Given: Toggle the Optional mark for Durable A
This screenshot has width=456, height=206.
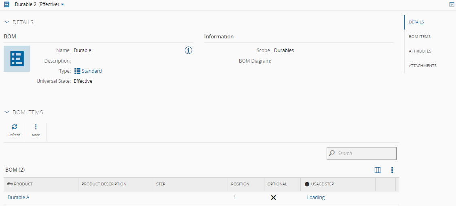Looking at the screenshot, I should pyautogui.click(x=273, y=198).
